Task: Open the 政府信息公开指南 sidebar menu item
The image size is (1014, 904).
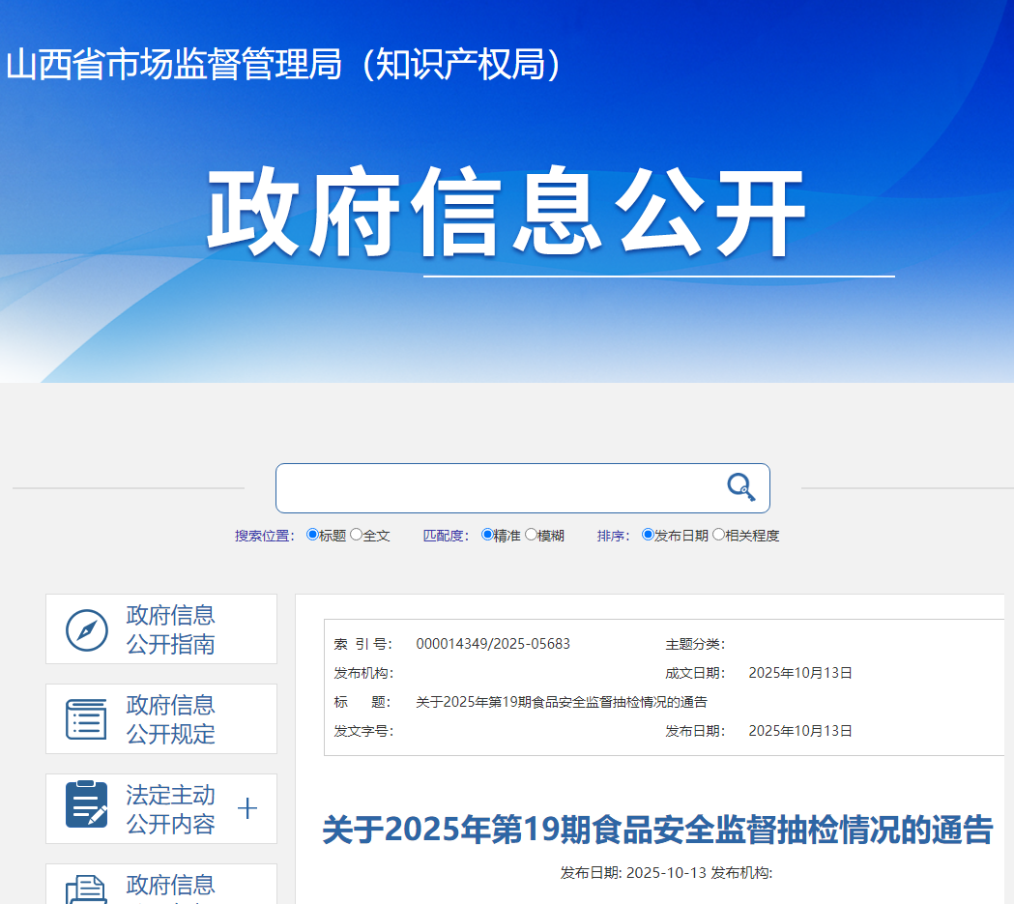Action: pyautogui.click(x=170, y=629)
